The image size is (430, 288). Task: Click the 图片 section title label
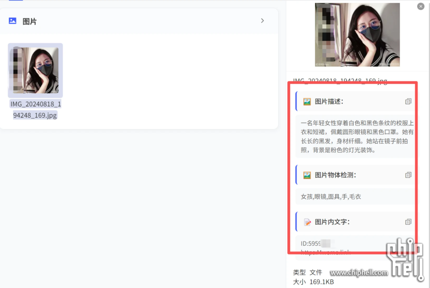tap(29, 21)
